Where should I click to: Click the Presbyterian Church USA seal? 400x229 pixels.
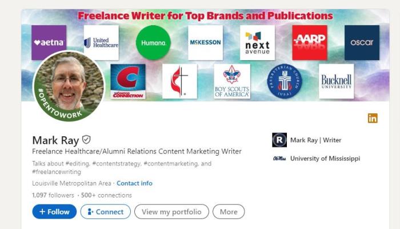coord(284,81)
